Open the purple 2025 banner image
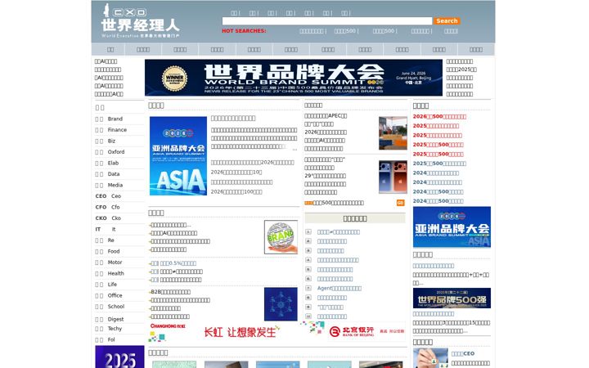This screenshot has height=368, width=589. (x=119, y=357)
